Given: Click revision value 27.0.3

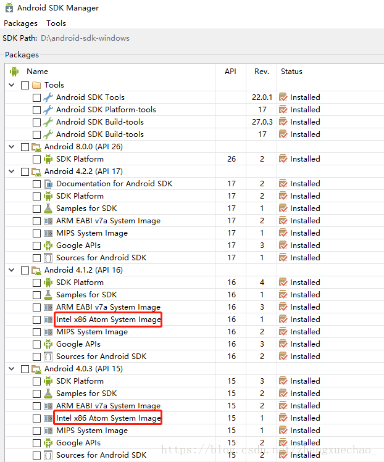Looking at the screenshot, I should click(x=262, y=122).
